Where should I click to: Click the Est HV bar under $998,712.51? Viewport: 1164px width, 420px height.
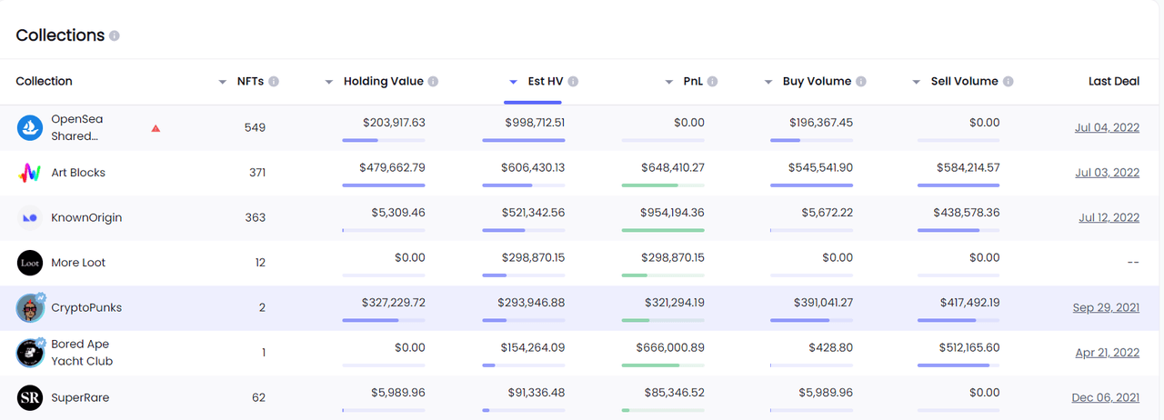[524, 140]
